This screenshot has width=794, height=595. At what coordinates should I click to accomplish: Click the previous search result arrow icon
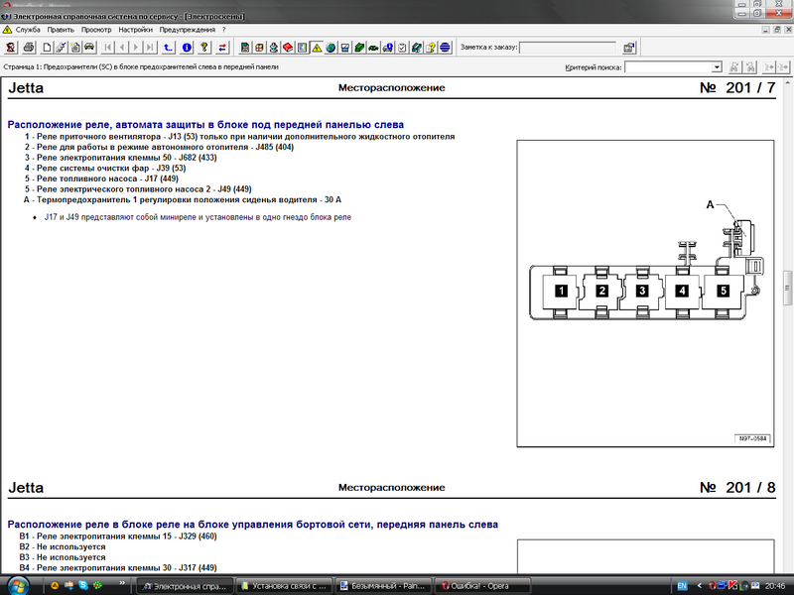(x=769, y=66)
